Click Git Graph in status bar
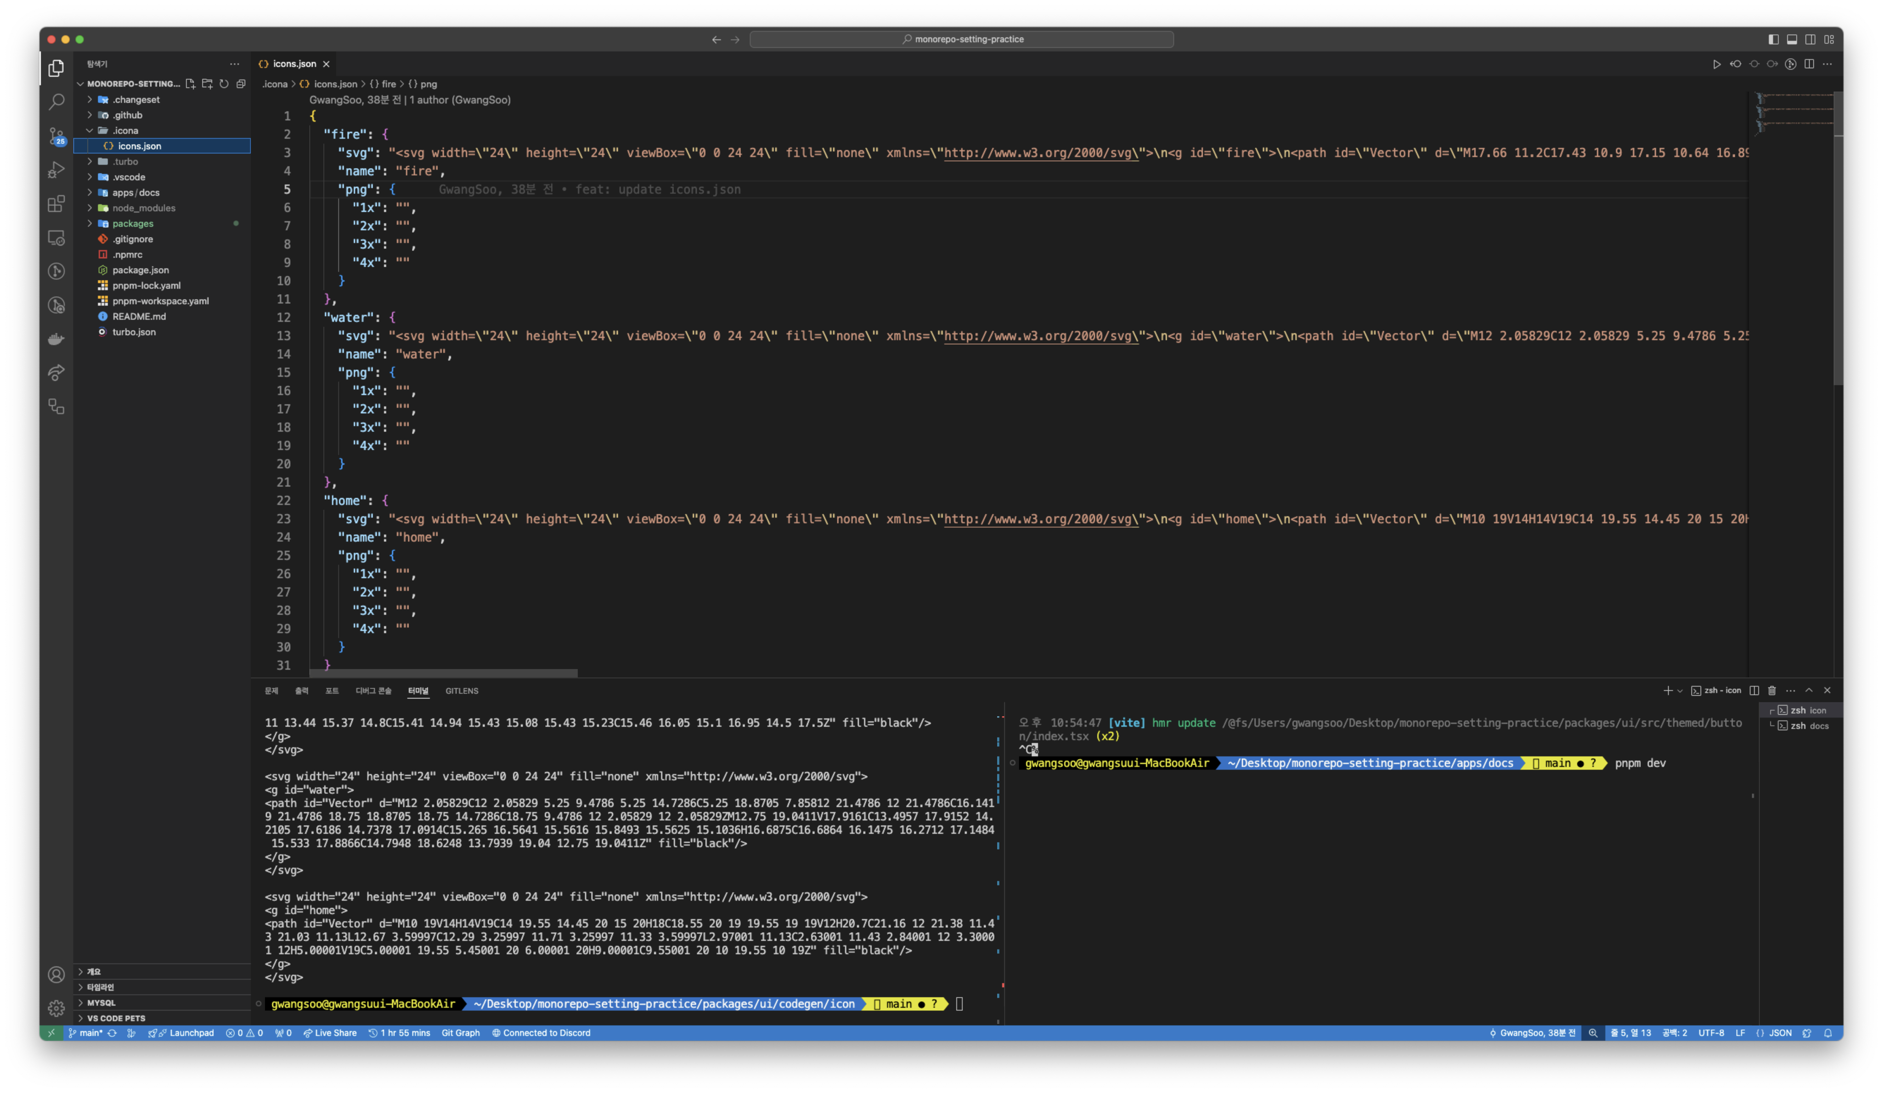The width and height of the screenshot is (1883, 1093). (460, 1033)
